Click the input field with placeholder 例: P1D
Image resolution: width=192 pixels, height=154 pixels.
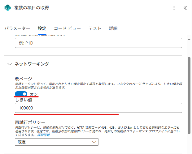[98, 43]
